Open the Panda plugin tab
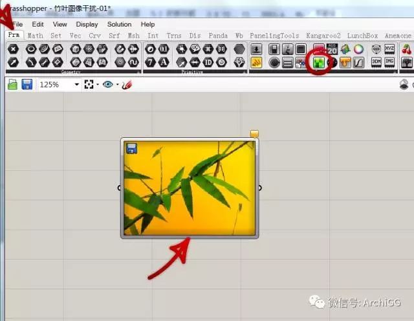 pyautogui.click(x=218, y=36)
